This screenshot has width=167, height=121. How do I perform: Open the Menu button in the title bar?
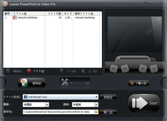(x=148, y=3)
